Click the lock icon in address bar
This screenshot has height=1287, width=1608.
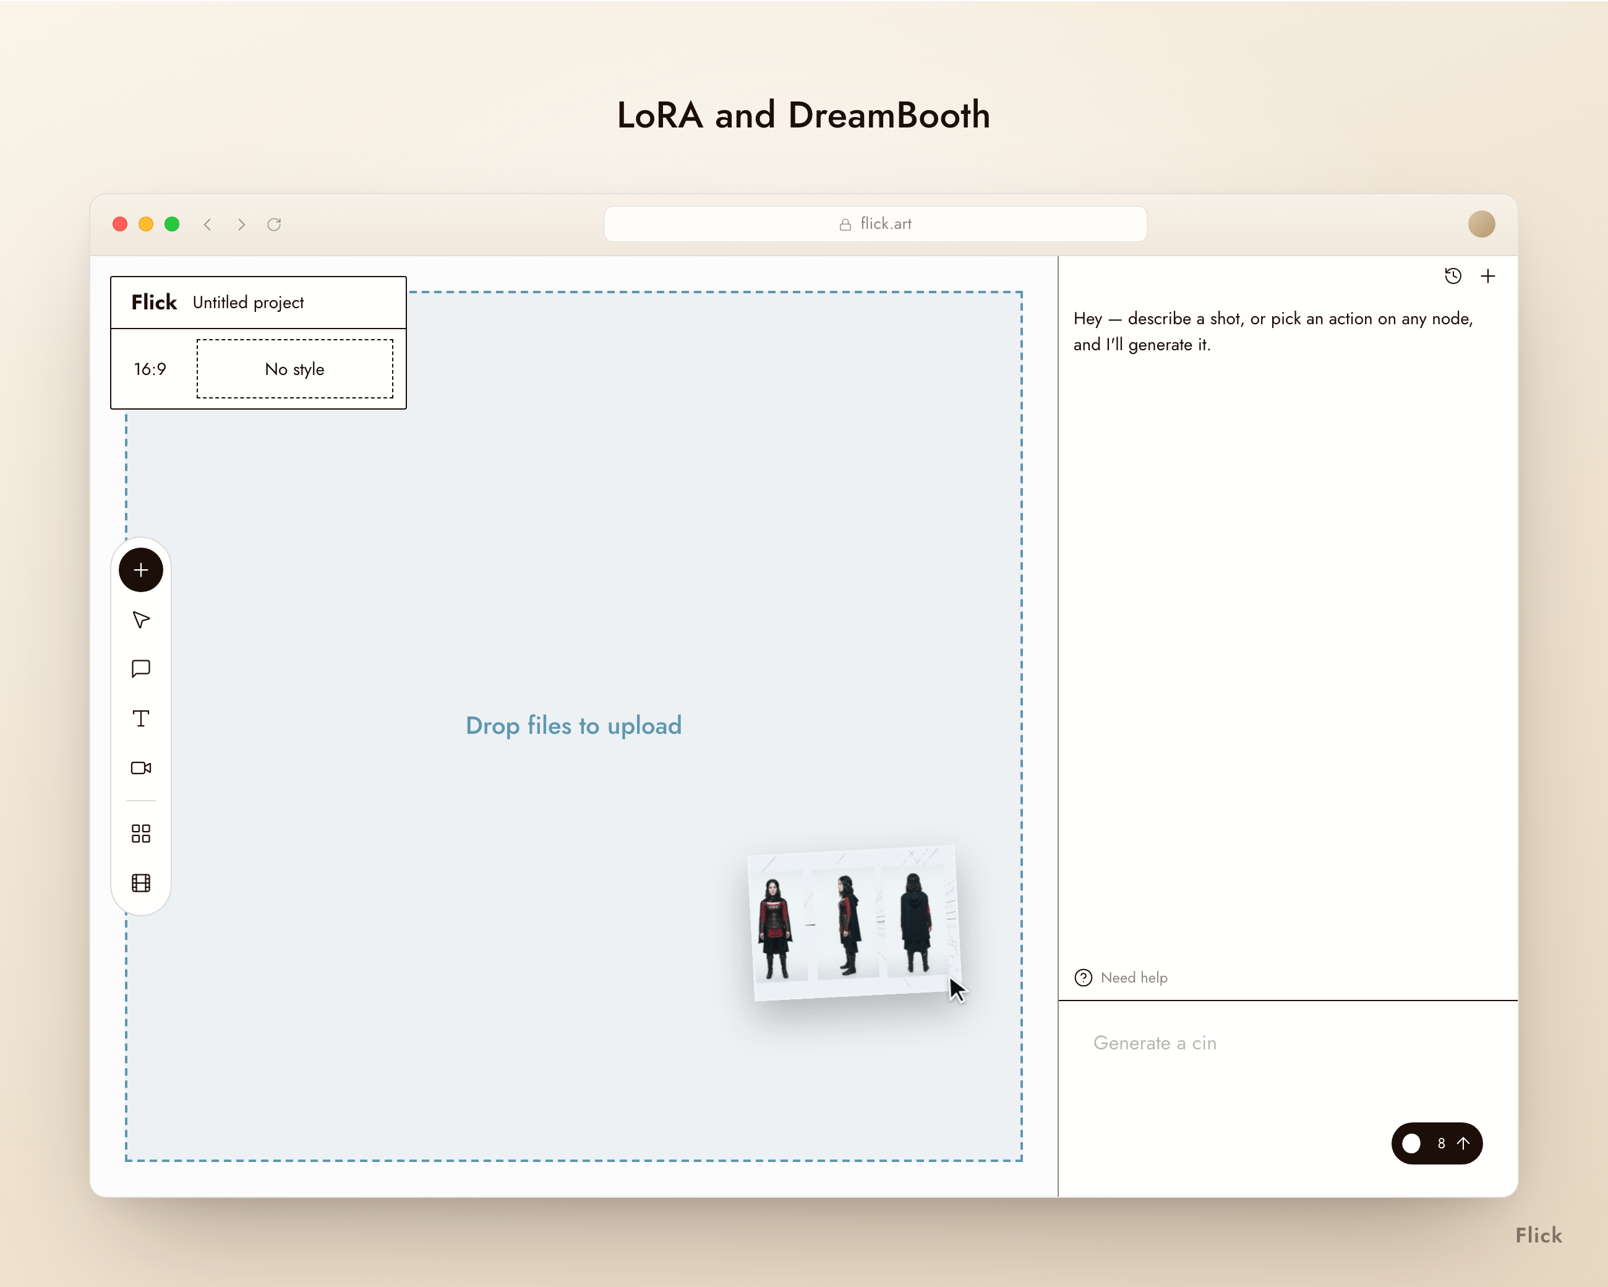(x=845, y=225)
